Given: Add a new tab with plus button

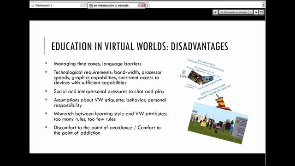Looking at the screenshot, I should click(147, 5).
